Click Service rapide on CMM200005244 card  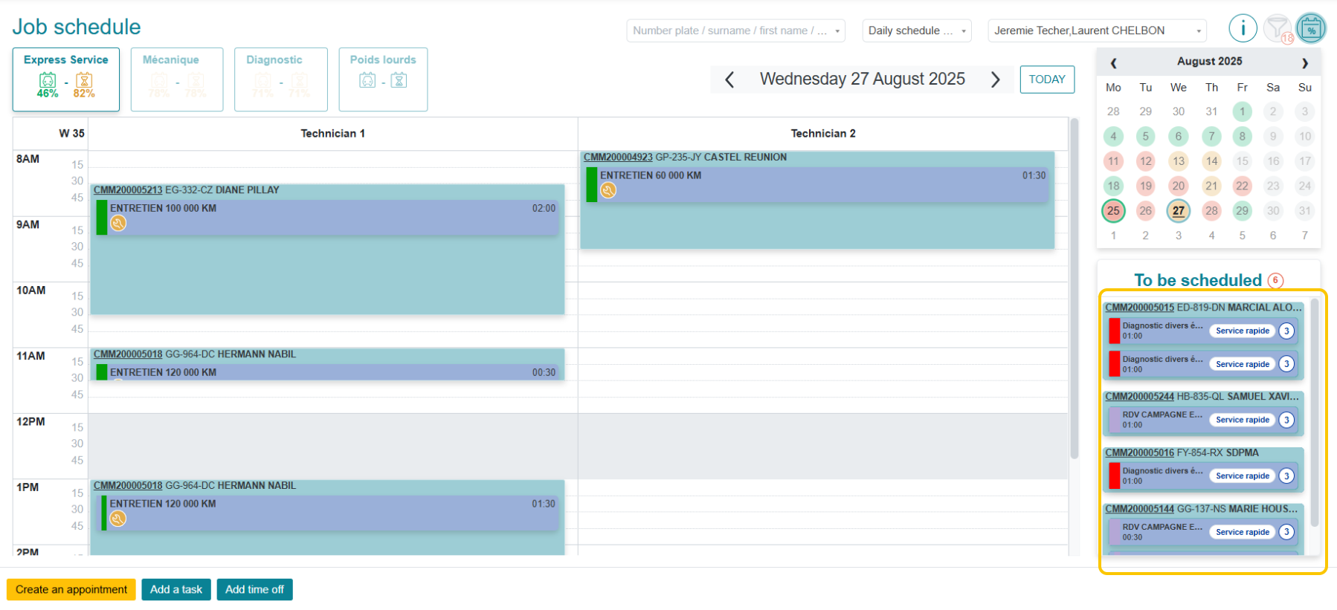(x=1243, y=420)
